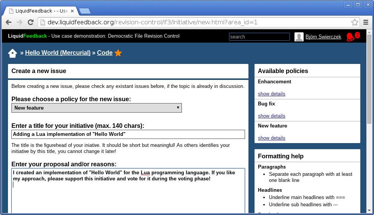Click the browser address bar URL

153,22
